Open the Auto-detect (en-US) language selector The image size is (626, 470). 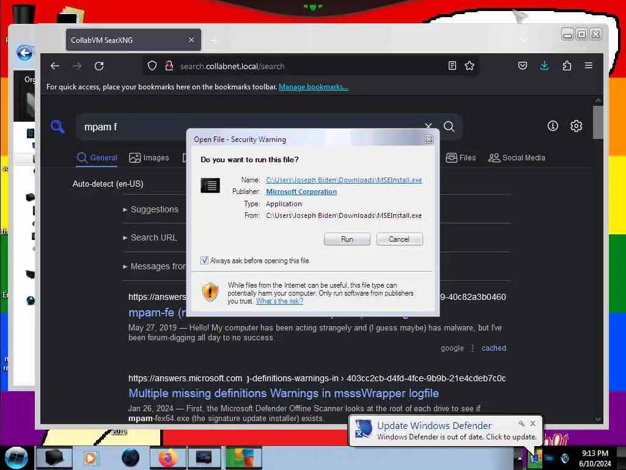108,184
